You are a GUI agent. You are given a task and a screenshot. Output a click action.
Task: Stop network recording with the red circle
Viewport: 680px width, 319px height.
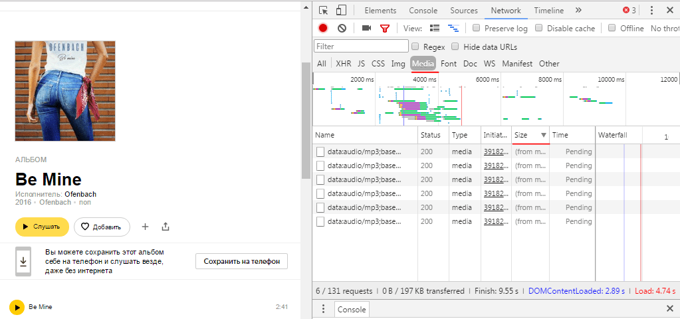point(323,28)
